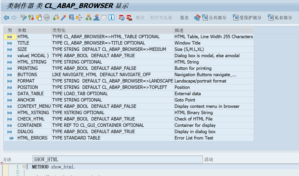Select the CHECK_HTML parameter cell

coord(34,119)
